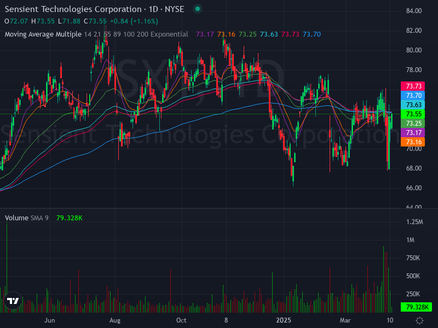
Task: Click the 73.70 blue price label
Action: (x=413, y=95)
